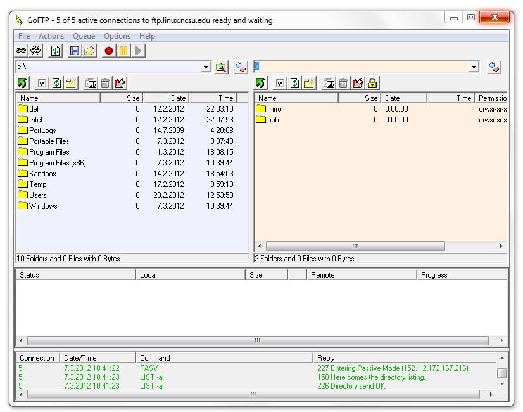This screenshot has width=523, height=412.
Task: Refresh the remote file listing
Action: [x=295, y=83]
